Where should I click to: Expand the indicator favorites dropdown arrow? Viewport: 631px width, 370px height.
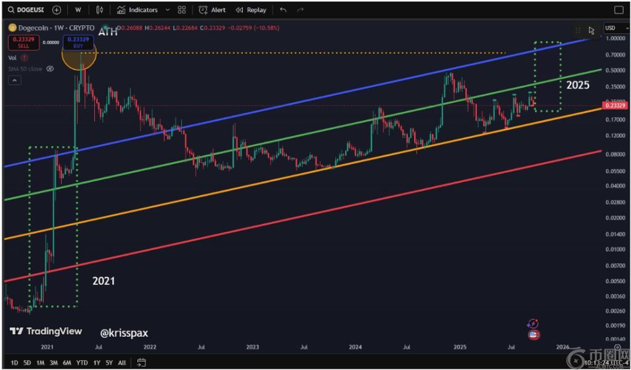(168, 10)
